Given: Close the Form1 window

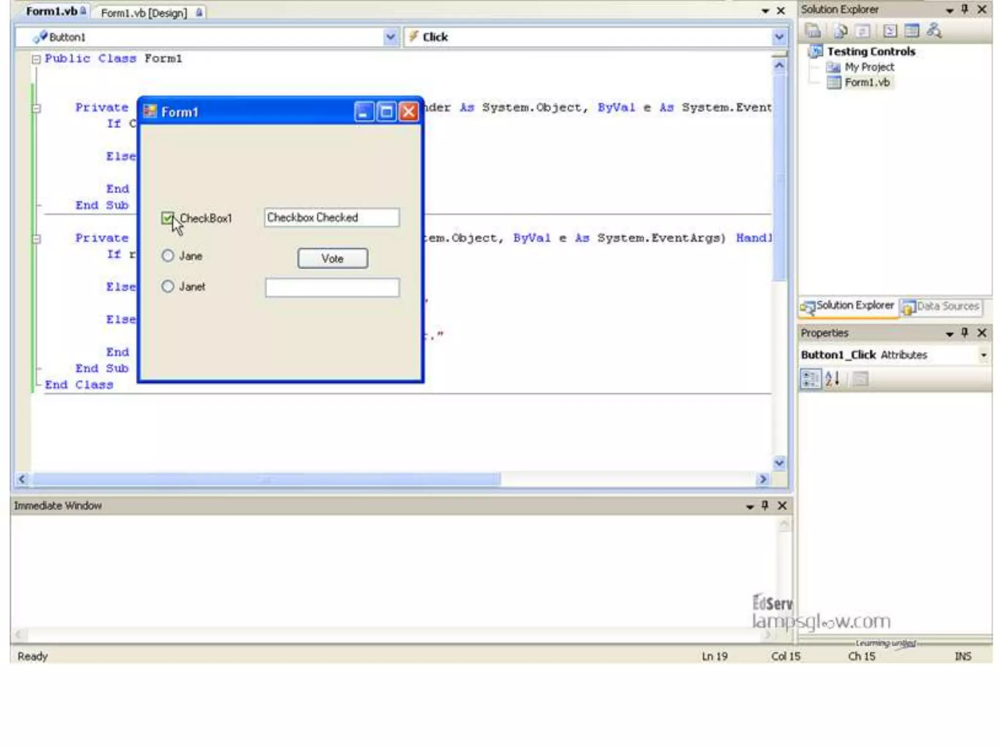Looking at the screenshot, I should coord(409,112).
